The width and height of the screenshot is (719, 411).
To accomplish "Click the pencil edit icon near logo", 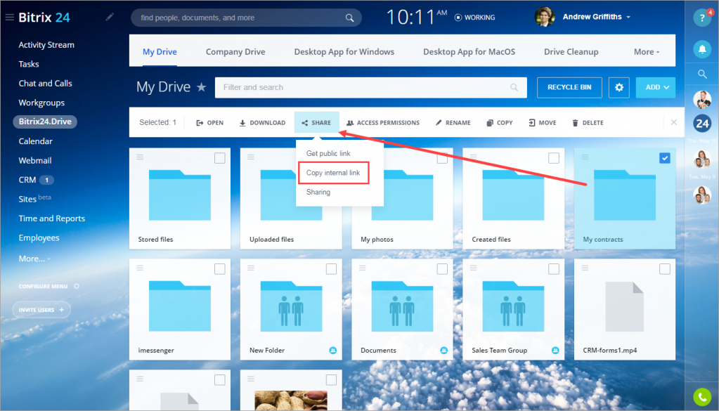I will pos(109,17).
